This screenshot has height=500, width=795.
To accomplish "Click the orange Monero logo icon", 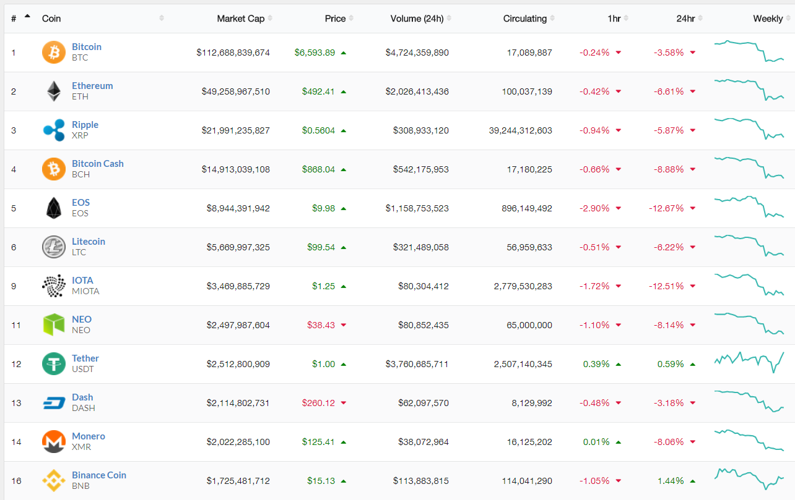I will (53, 441).
